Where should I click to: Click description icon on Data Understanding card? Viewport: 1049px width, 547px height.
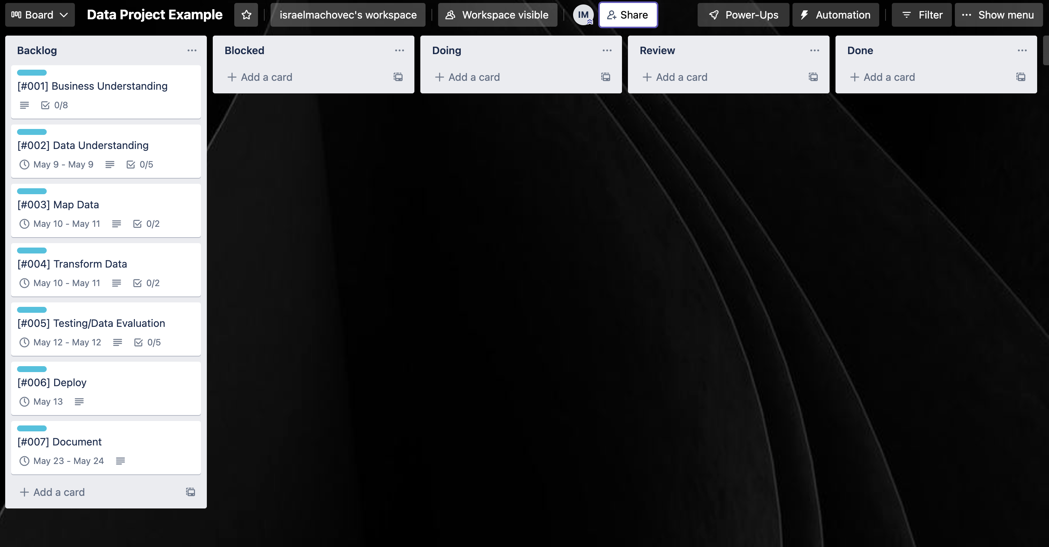click(110, 165)
